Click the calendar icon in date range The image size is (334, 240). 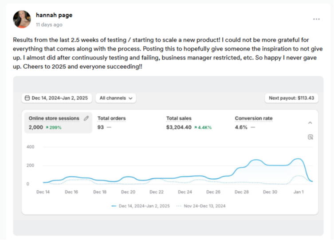pos(28,98)
